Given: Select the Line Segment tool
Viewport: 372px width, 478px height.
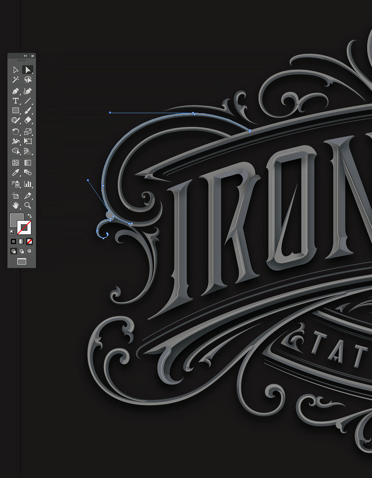Looking at the screenshot, I should click(28, 101).
